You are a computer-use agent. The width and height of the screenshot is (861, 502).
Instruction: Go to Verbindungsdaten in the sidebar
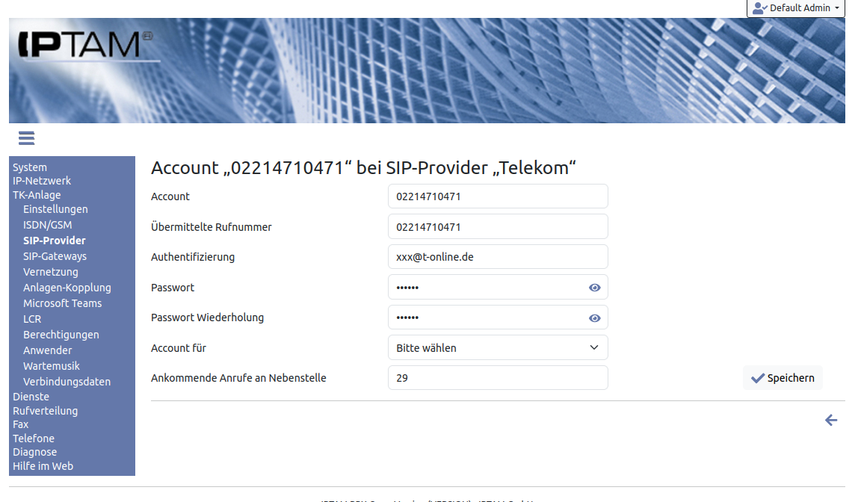pyautogui.click(x=67, y=382)
